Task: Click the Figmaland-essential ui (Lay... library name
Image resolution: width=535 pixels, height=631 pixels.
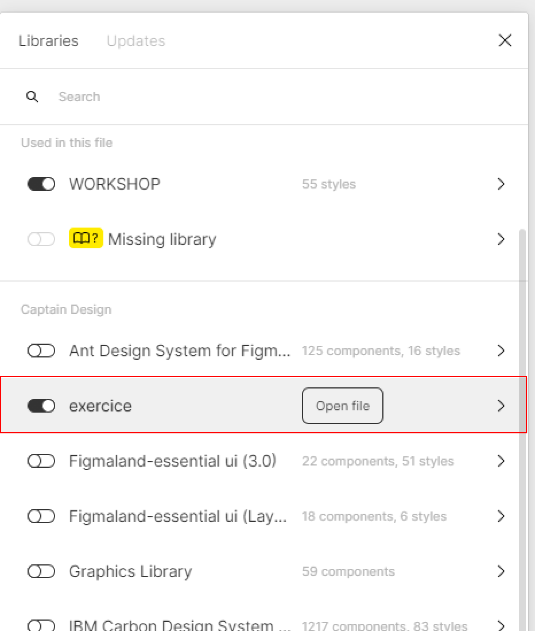Action: click(177, 516)
